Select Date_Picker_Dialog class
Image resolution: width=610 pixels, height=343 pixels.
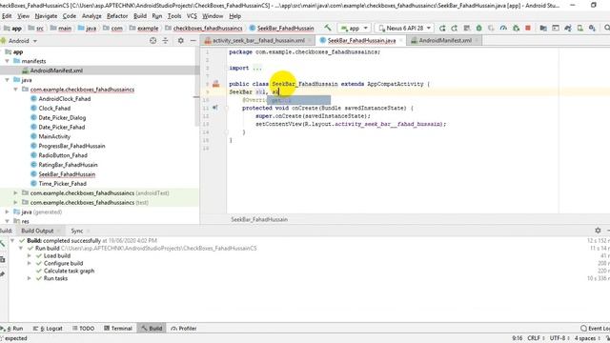click(62, 117)
